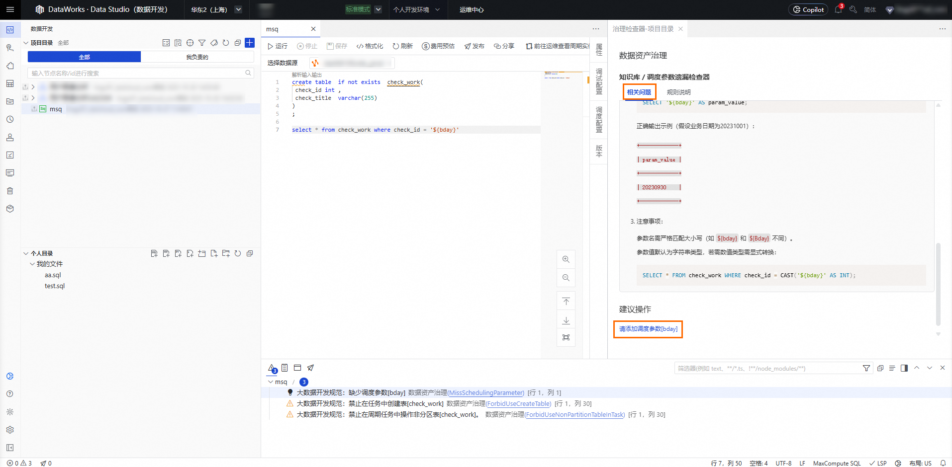Collapse the 项目目录 section

pos(26,43)
